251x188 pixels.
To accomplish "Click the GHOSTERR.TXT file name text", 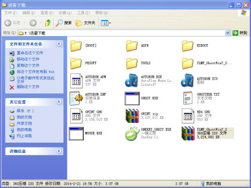I will [208, 94].
